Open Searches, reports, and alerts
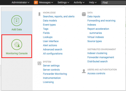 coord(59,16)
